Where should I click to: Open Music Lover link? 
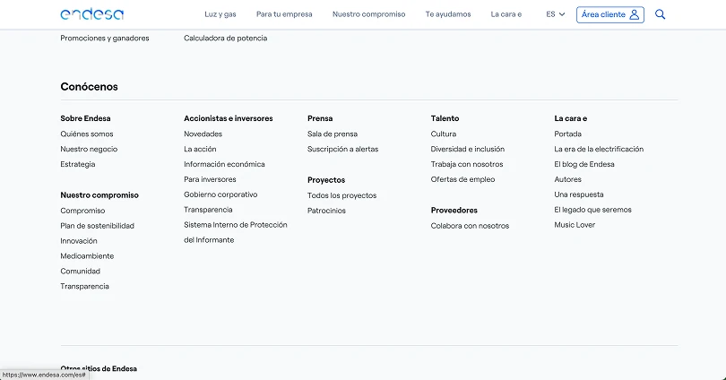(575, 225)
